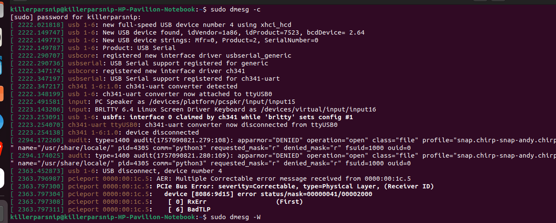Click the partially visible orange dock icon

[x=1, y=93]
